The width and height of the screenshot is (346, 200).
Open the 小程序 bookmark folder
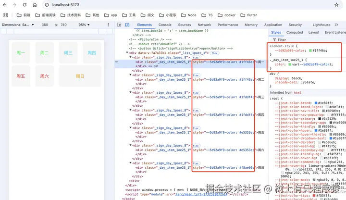pos(168,15)
